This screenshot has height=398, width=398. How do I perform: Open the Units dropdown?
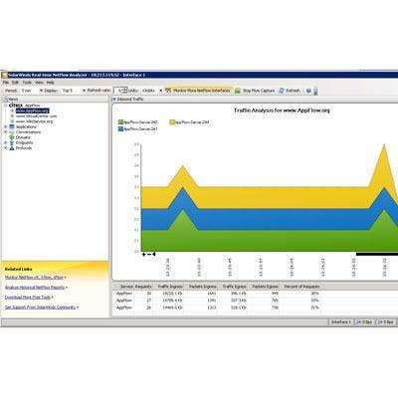tap(152, 91)
